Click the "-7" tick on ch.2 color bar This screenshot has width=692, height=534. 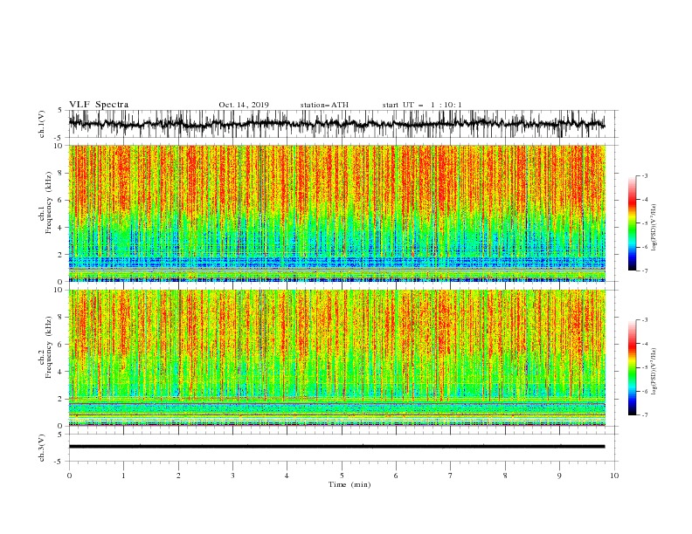(x=644, y=414)
